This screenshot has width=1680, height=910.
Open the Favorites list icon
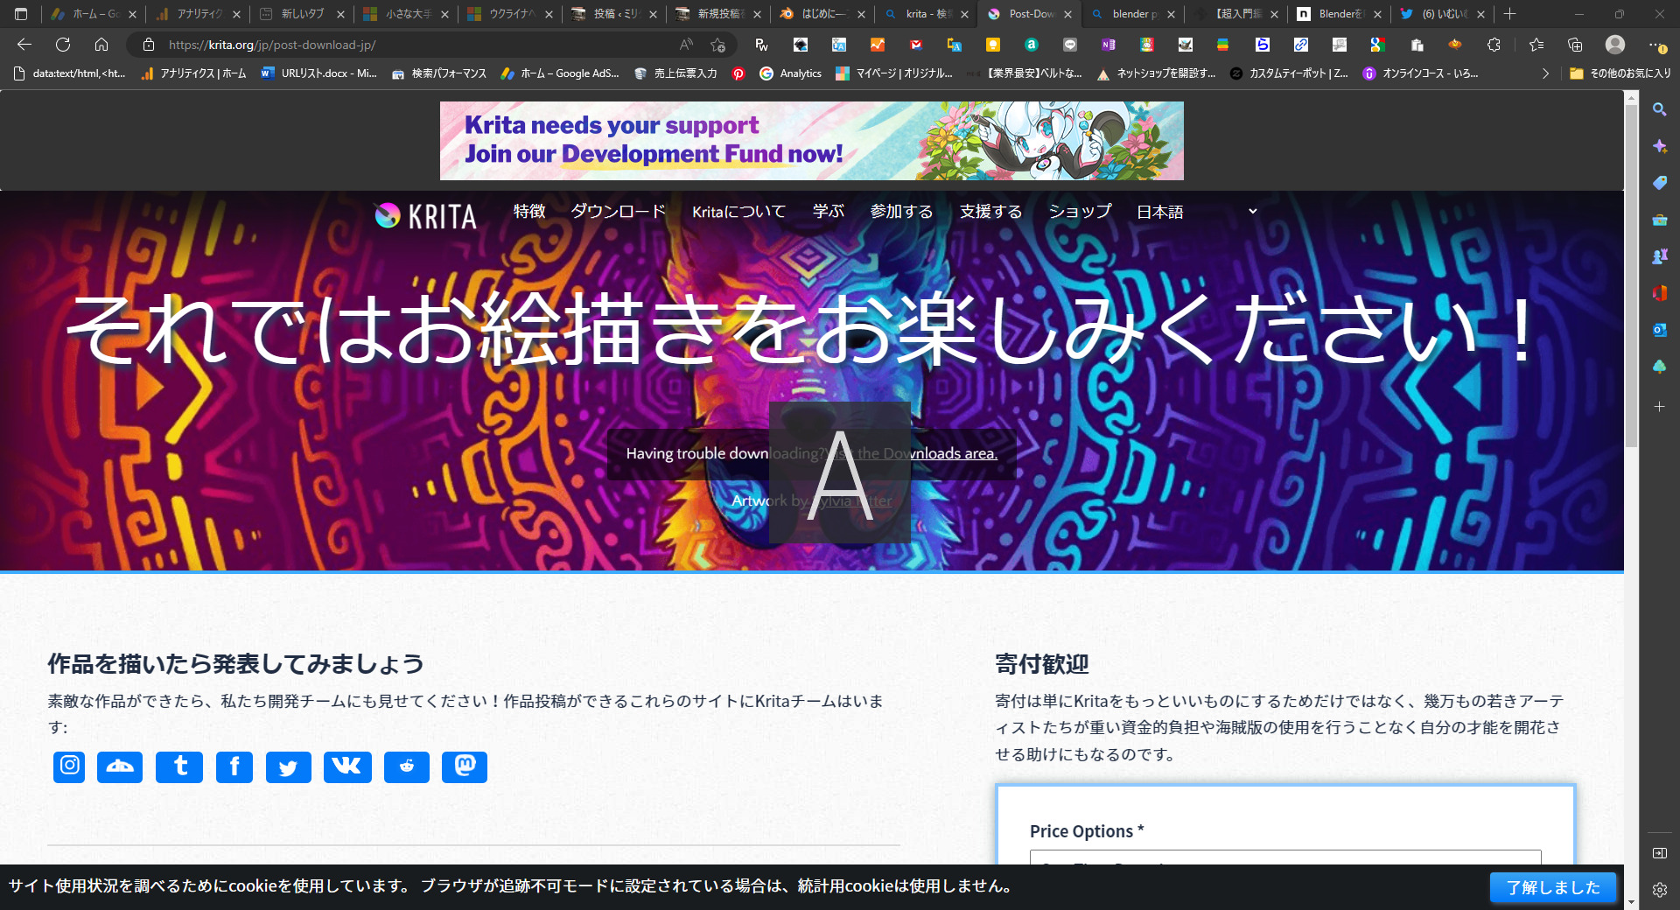[x=1536, y=45]
